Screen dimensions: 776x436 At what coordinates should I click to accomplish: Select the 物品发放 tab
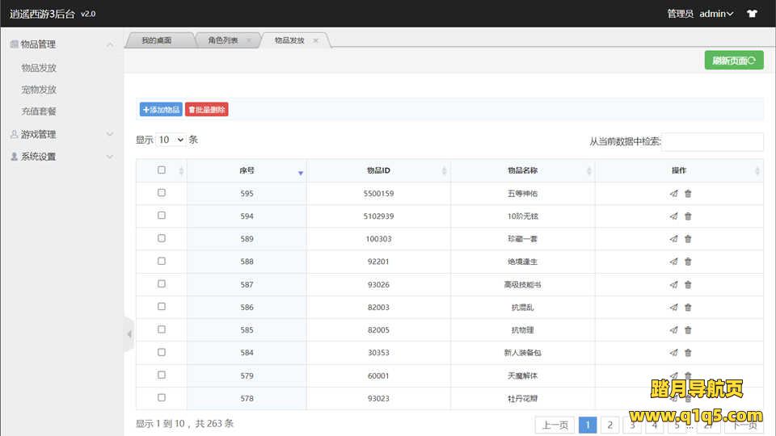(x=290, y=40)
